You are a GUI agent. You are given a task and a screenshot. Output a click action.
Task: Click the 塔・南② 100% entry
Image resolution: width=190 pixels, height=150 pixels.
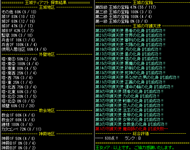click(20, 64)
